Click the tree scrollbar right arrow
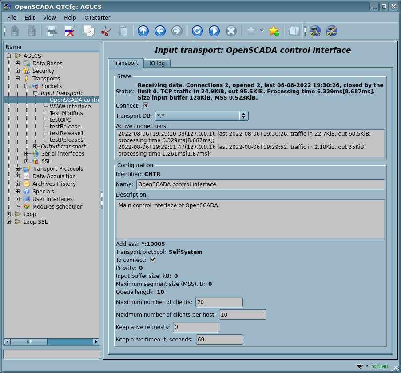401x373 pixels. (96, 341)
